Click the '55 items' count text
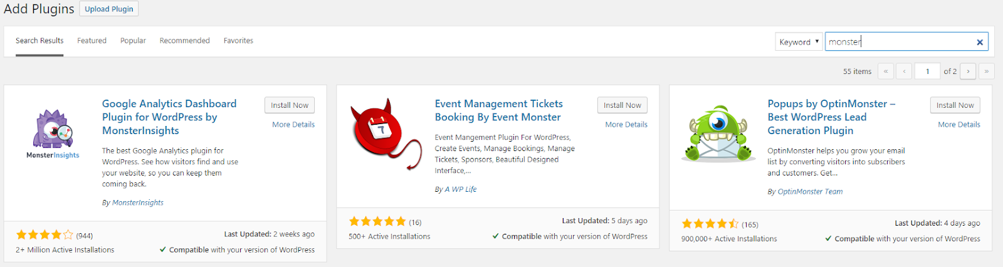This screenshot has width=1003, height=267. (857, 71)
